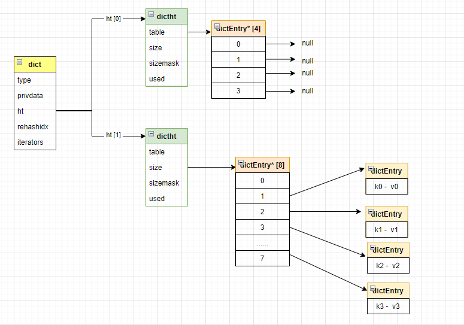
Task: Collapse the dictht box connected to ht [1]
Action: click(151, 135)
